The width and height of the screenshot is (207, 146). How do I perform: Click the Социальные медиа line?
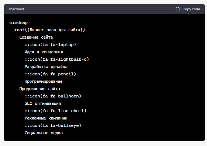44,133
